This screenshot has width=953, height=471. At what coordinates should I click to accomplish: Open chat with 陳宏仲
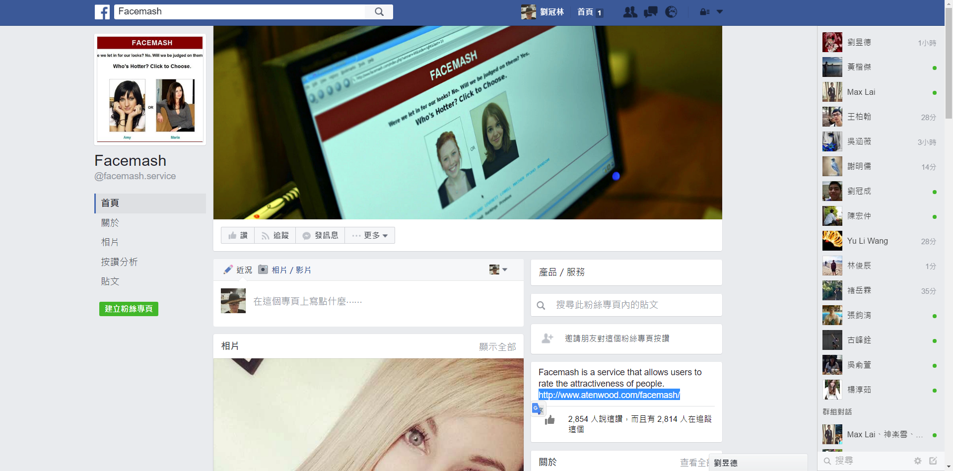(x=881, y=216)
